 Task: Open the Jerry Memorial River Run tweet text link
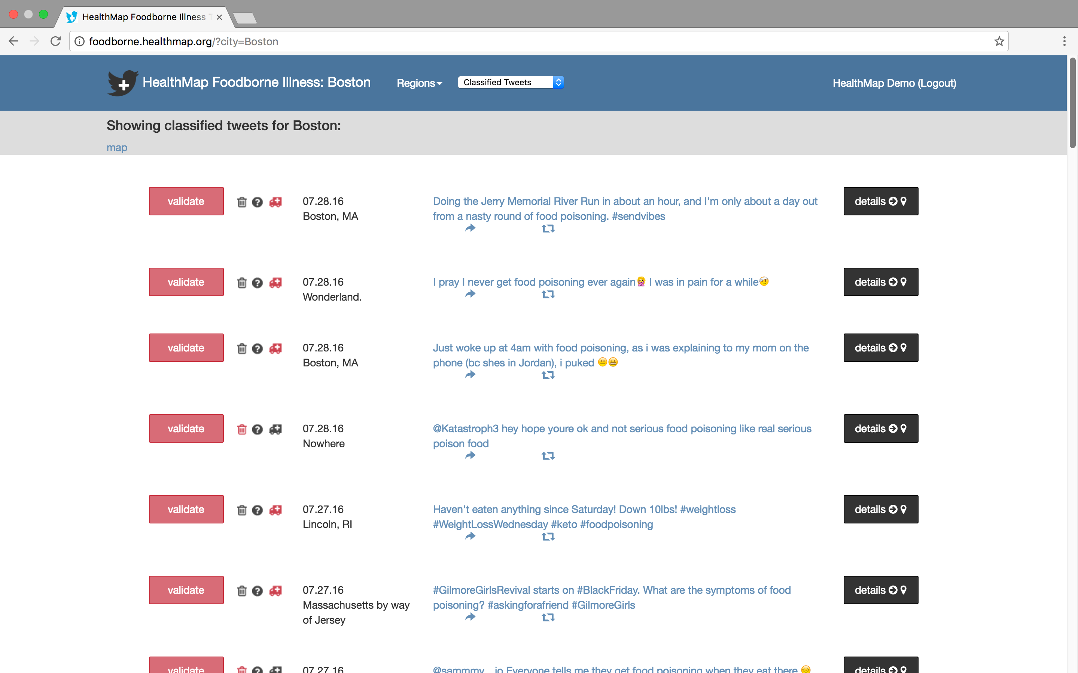625,209
